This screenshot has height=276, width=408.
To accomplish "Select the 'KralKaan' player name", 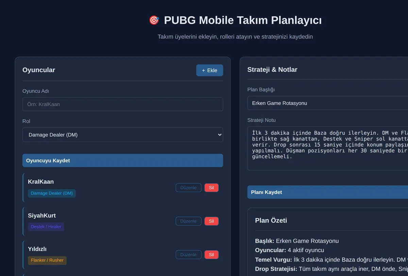I will coord(41,182).
